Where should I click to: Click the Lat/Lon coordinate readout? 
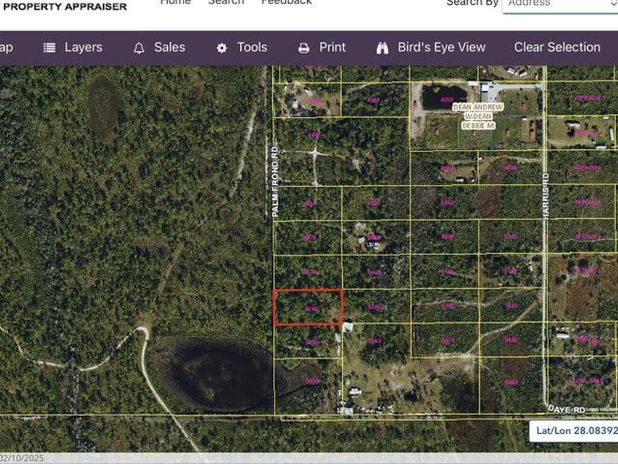tap(573, 430)
